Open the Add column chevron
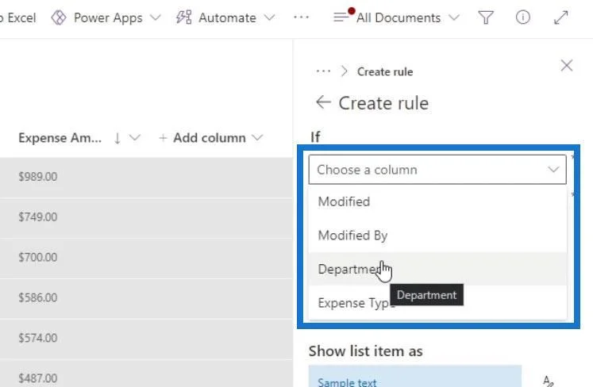 point(257,138)
